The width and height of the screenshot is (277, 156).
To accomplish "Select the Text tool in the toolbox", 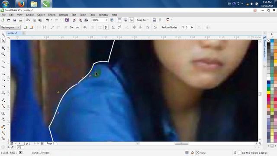I will pyautogui.click(x=3, y=92).
